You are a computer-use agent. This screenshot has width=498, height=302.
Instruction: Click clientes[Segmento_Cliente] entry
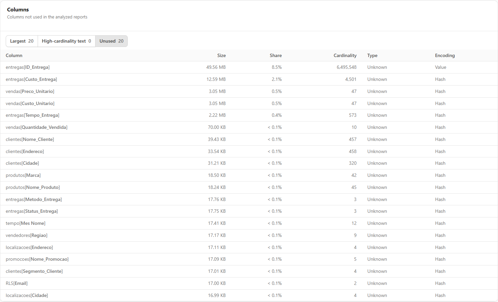coord(34,271)
